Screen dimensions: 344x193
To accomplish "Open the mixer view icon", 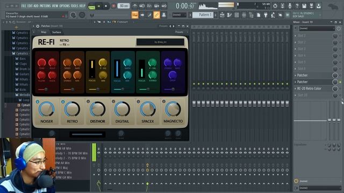I will click(244, 15).
